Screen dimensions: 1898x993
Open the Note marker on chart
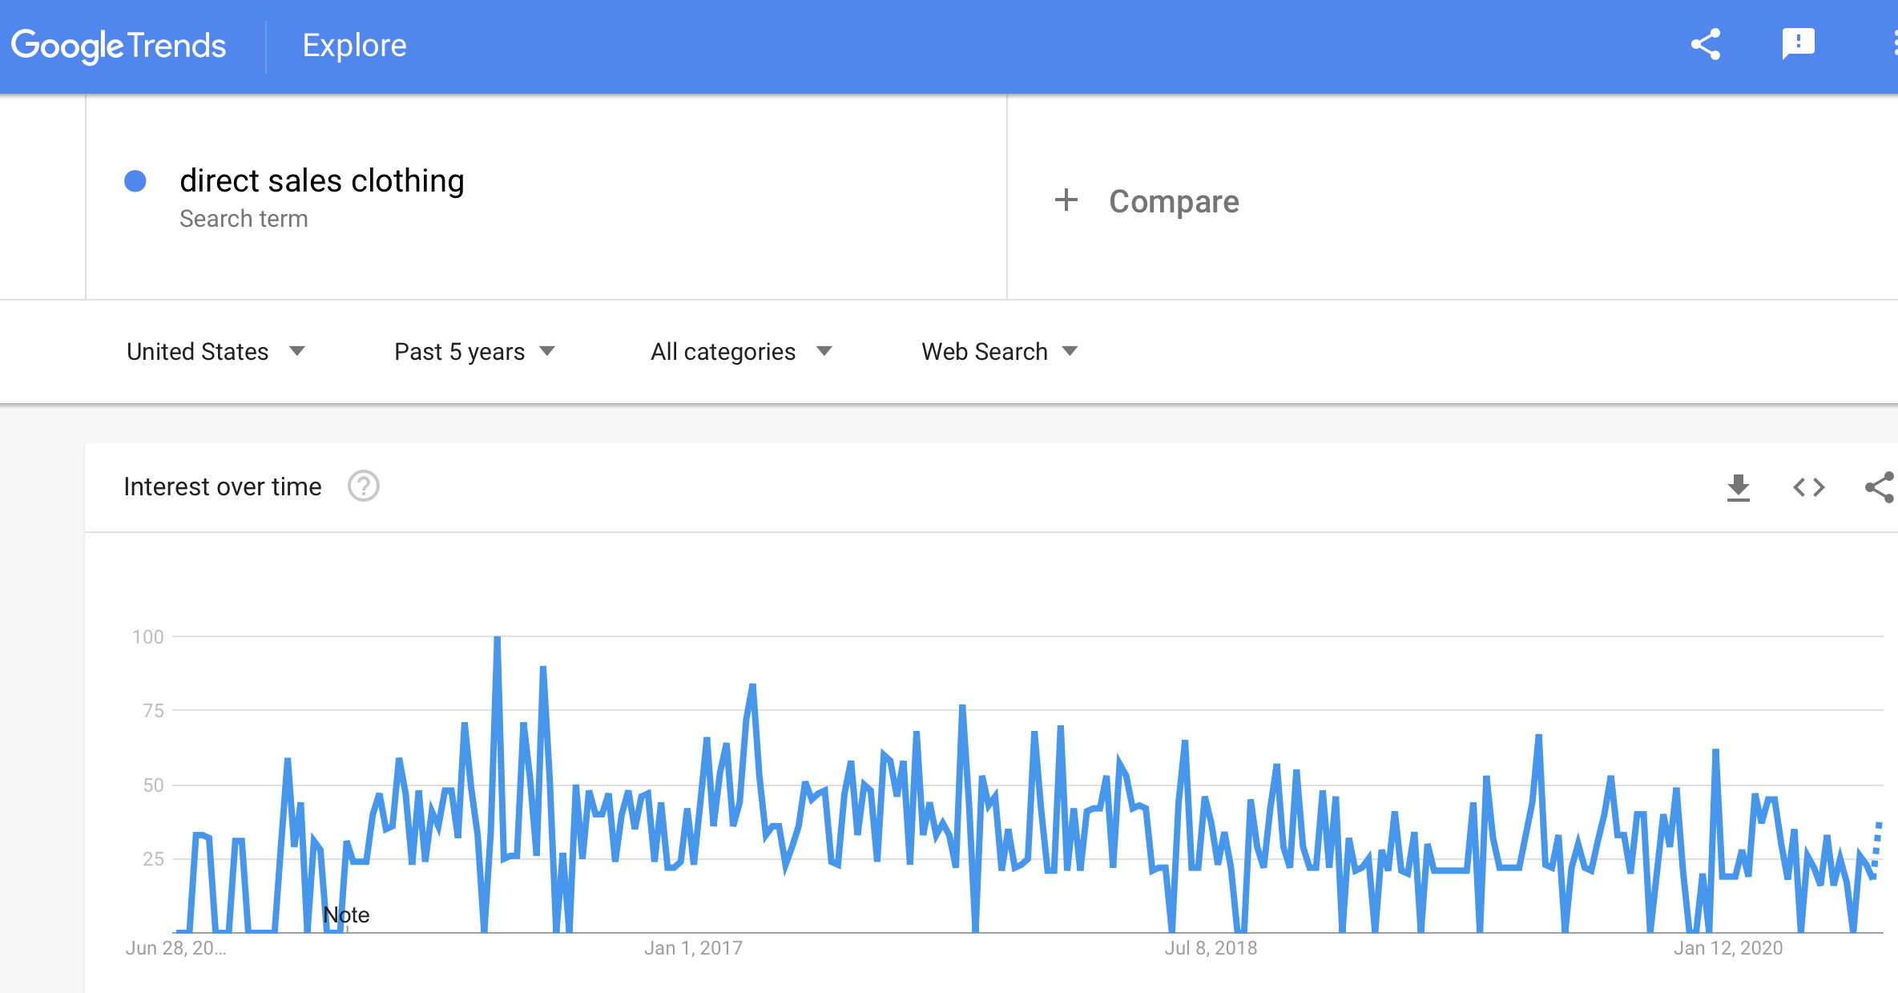346,915
